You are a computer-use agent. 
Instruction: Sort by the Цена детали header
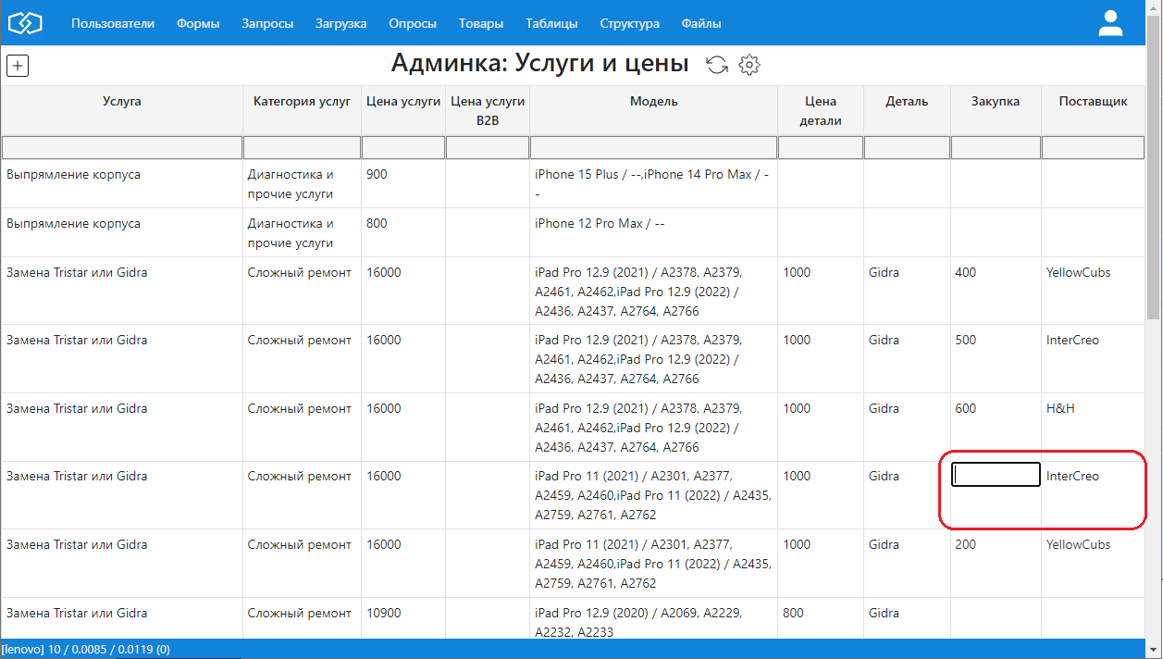pos(821,110)
